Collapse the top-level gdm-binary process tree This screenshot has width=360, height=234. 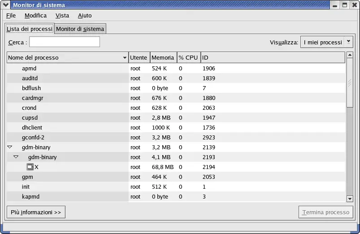coord(9,147)
